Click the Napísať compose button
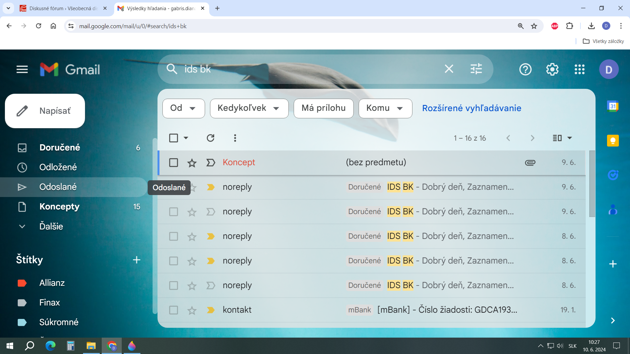 click(x=45, y=111)
